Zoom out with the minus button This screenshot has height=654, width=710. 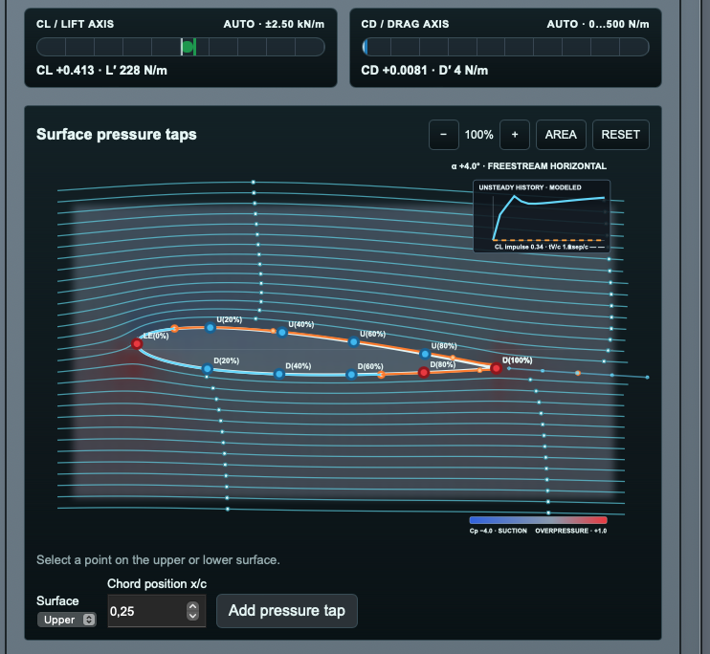(x=443, y=135)
